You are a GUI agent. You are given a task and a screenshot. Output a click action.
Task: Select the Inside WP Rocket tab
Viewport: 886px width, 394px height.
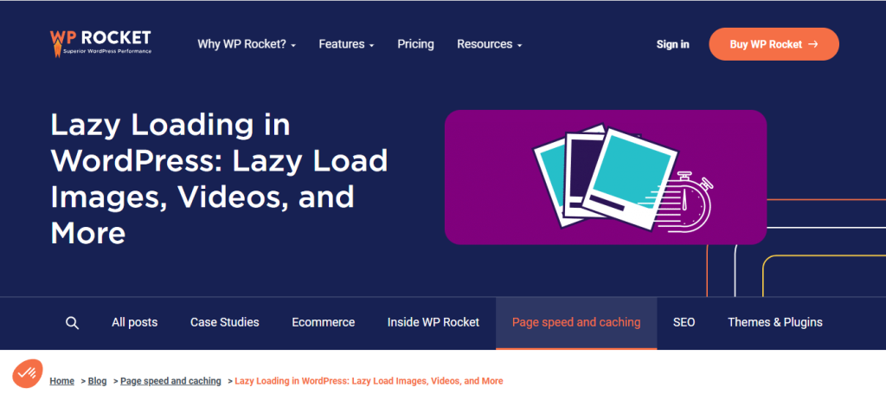pyautogui.click(x=433, y=323)
